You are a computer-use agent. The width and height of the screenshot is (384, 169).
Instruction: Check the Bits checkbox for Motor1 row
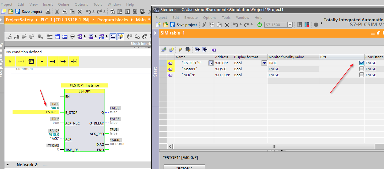[362, 69]
